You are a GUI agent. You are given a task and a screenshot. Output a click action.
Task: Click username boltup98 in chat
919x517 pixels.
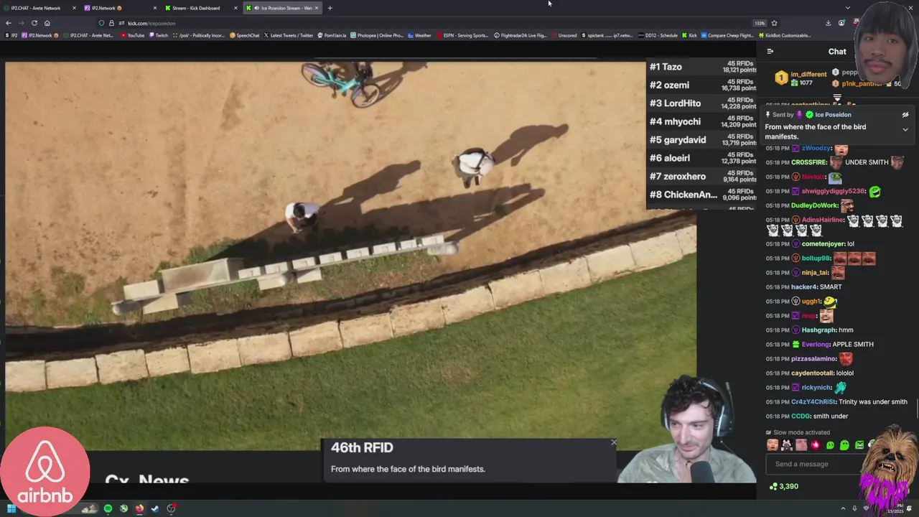(x=816, y=258)
